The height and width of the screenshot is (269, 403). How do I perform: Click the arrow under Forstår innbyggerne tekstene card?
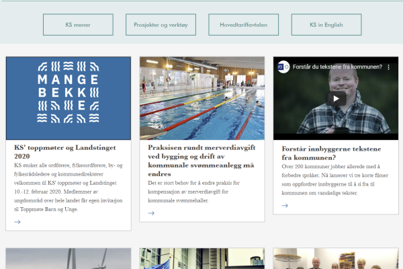(x=285, y=206)
